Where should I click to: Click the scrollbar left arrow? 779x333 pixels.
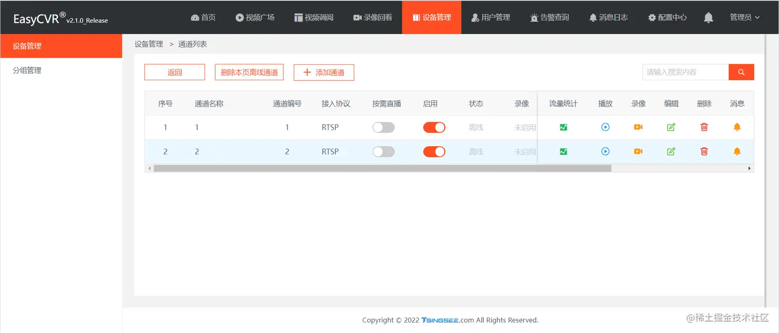[x=149, y=168]
